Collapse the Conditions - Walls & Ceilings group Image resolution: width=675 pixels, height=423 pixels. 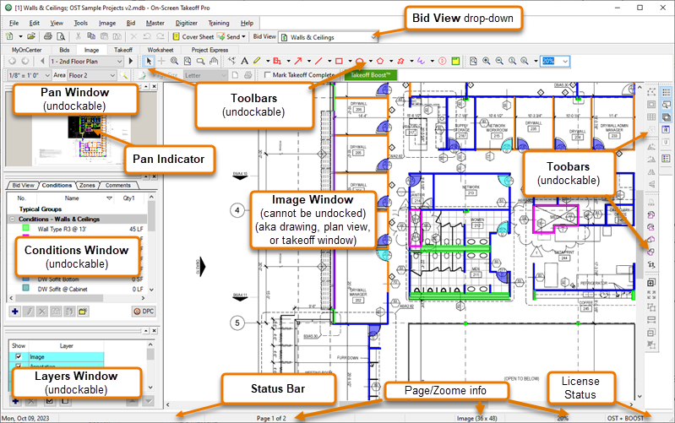pyautogui.click(x=12, y=219)
